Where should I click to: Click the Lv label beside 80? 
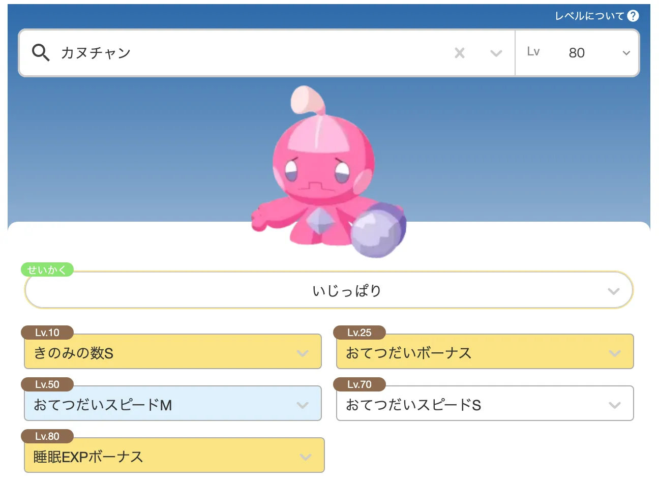click(x=533, y=51)
